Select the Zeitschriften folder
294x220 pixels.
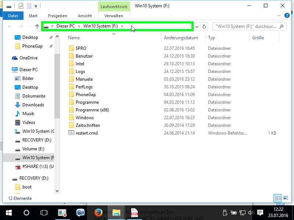[x=87, y=125]
